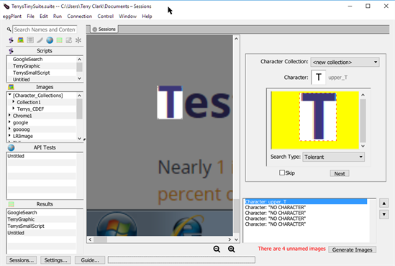Image resolution: width=395 pixels, height=266 pixels.
Task: Click the grid table icon in the suite toolbar
Action: (x=30, y=40)
